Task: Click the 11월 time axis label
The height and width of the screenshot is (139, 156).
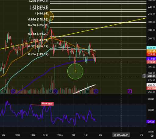Action: pyautogui.click(x=33, y=135)
